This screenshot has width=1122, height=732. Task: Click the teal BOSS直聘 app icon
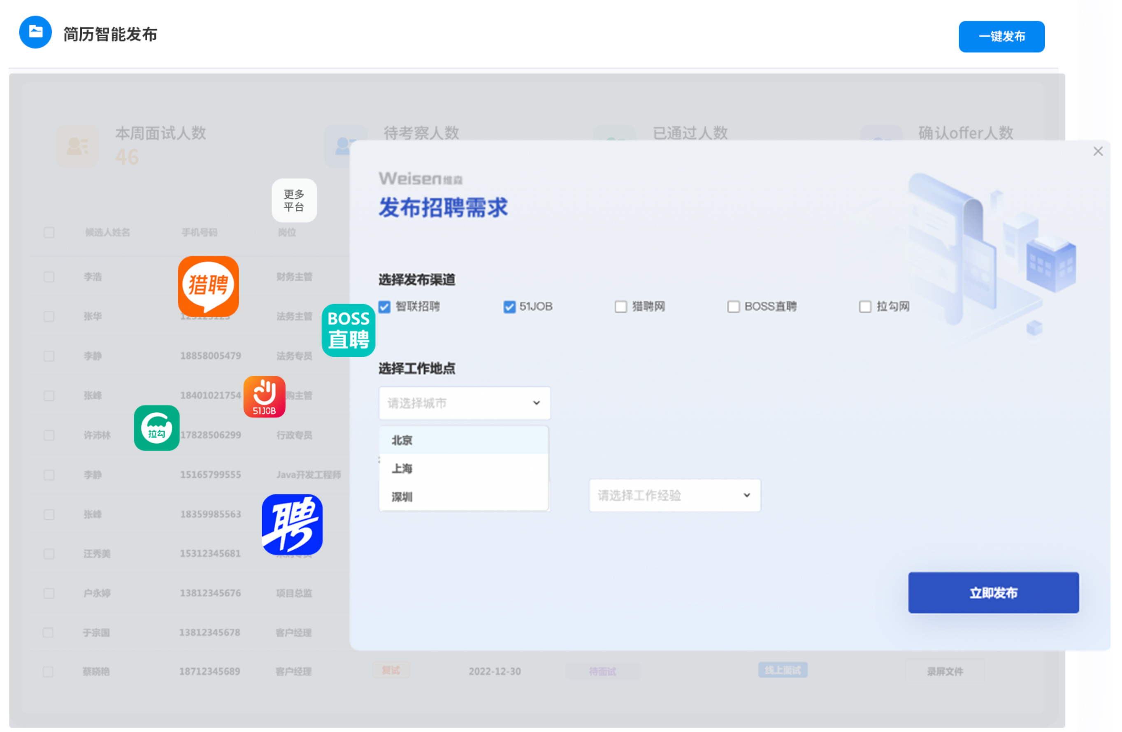point(348,330)
